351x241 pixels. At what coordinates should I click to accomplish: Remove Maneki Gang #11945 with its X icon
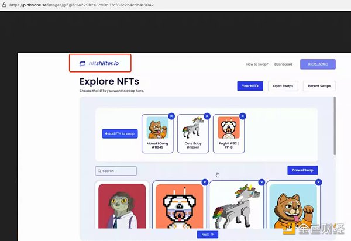(x=171, y=116)
